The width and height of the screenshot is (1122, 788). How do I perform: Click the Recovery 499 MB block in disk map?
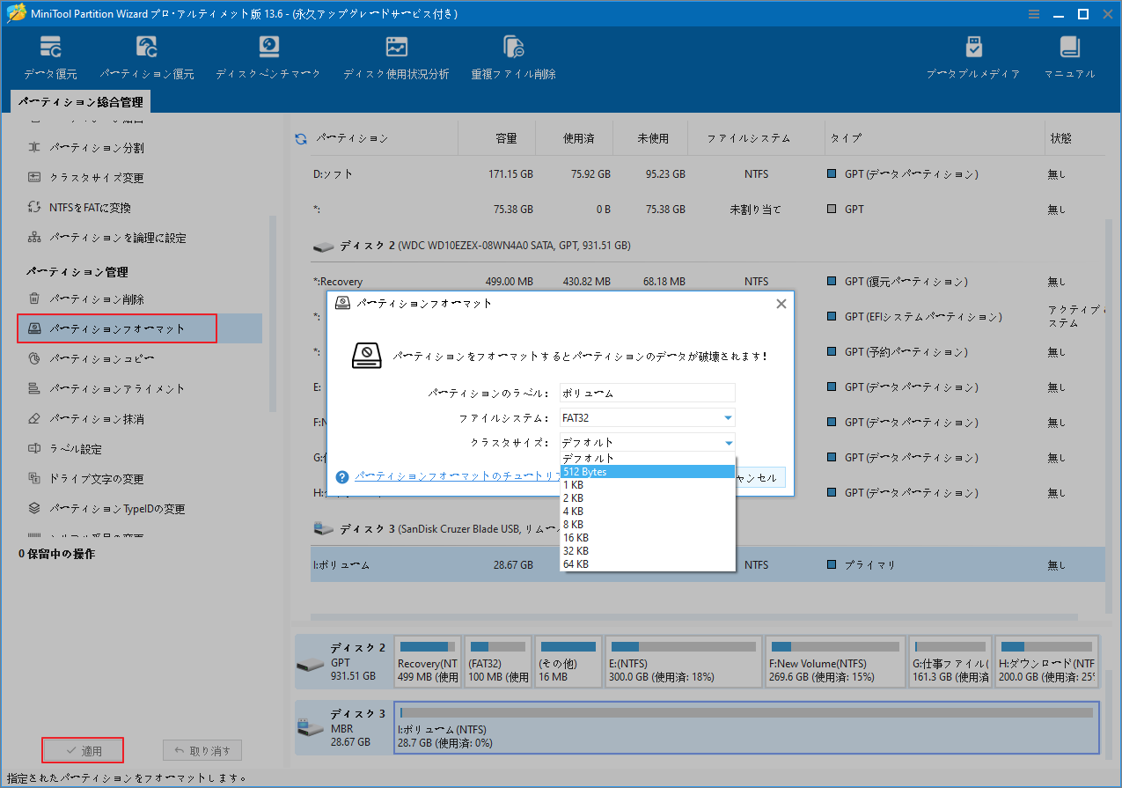pos(428,661)
